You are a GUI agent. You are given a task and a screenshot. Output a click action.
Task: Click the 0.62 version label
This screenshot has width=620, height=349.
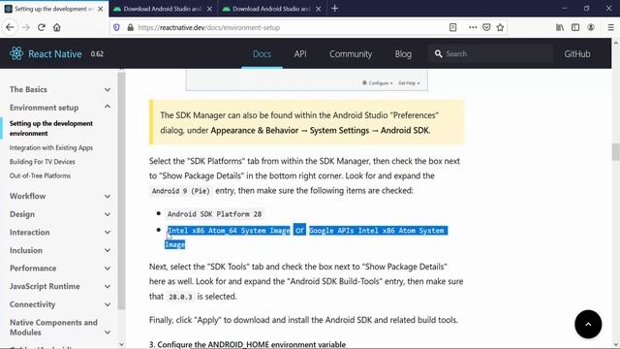[x=97, y=54]
